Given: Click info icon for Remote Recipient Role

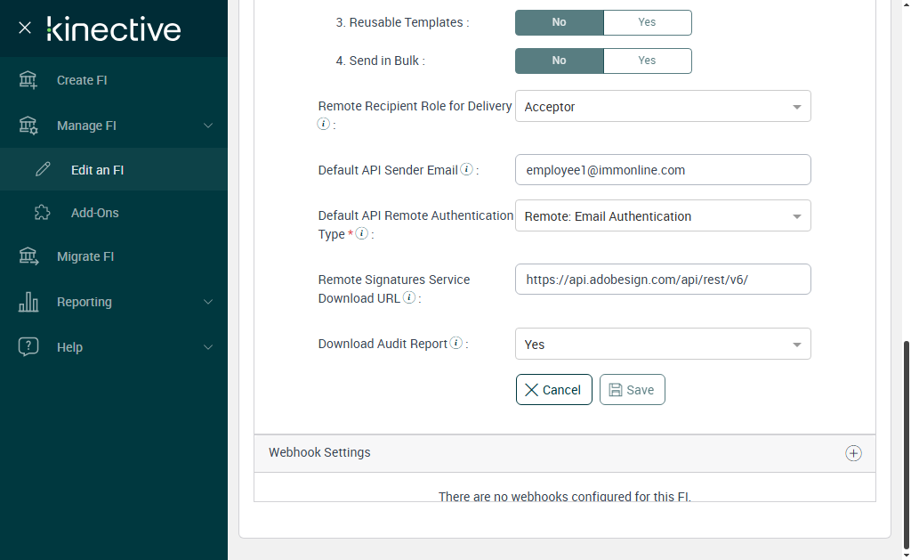Looking at the screenshot, I should [x=324, y=124].
